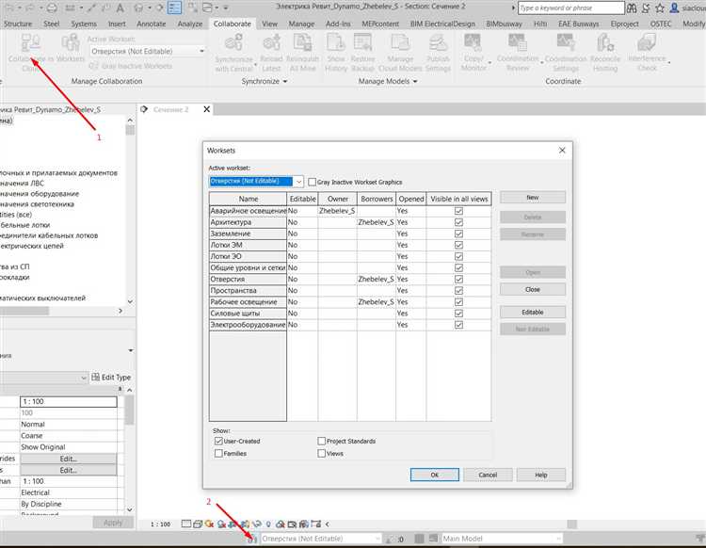Open the Worksets ribbon tool
This screenshot has width=706, height=548.
pyautogui.click(x=71, y=48)
